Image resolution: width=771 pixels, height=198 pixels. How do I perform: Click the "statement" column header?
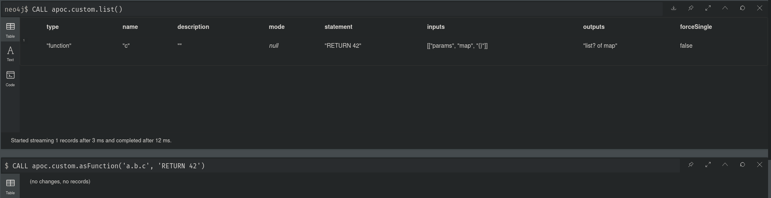338,27
